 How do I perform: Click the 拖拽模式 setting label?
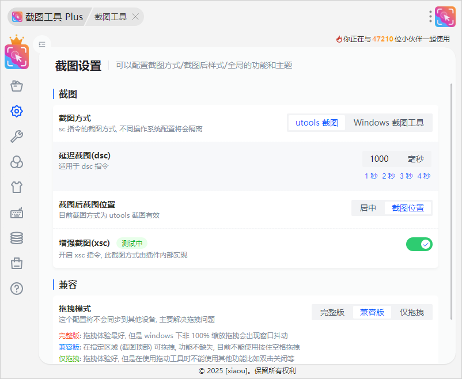[75, 309]
